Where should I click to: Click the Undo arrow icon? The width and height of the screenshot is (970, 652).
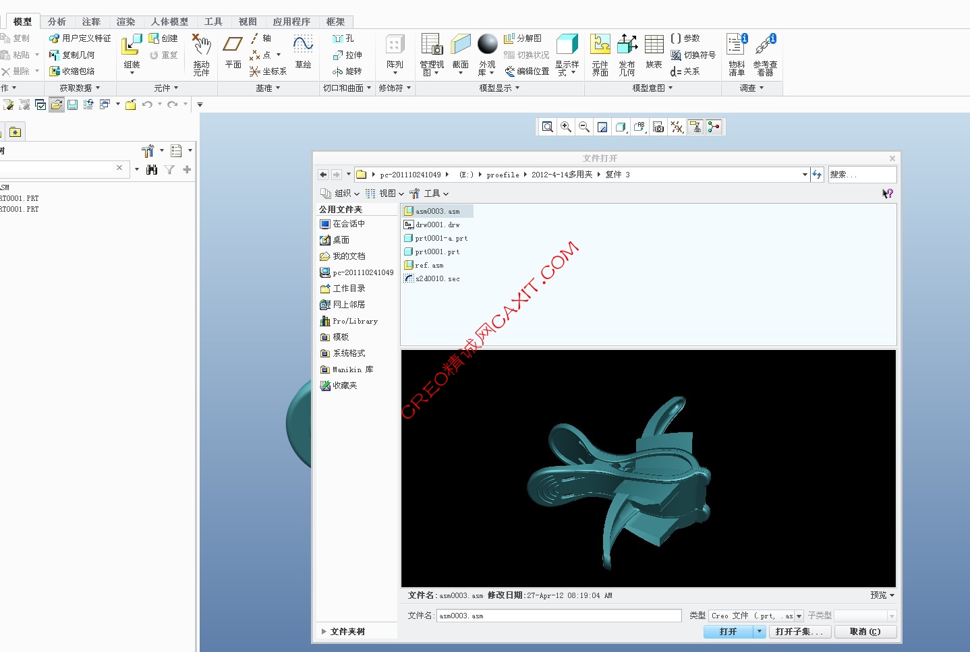147,105
